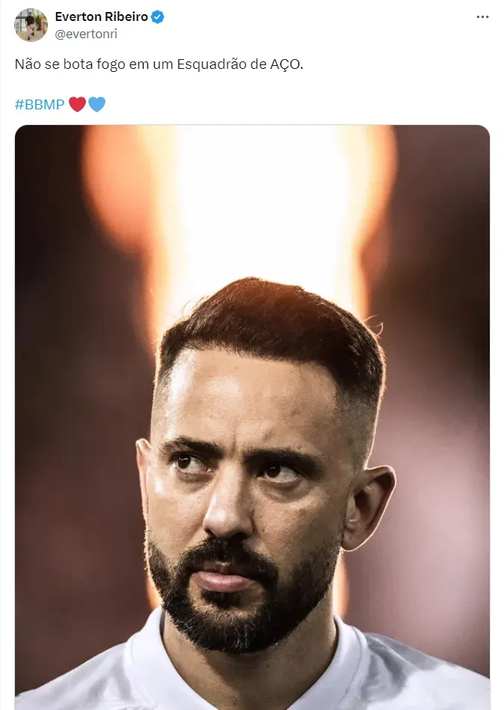Open the tweet's more options ellipsis menu
The height and width of the screenshot is (710, 504).
[x=482, y=17]
